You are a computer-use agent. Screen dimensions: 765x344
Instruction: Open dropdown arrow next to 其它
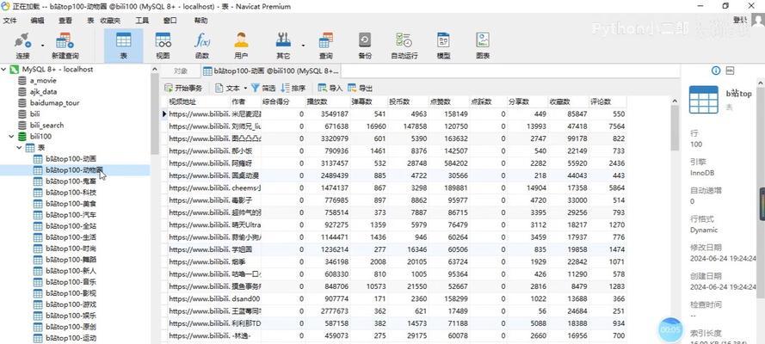click(303, 46)
